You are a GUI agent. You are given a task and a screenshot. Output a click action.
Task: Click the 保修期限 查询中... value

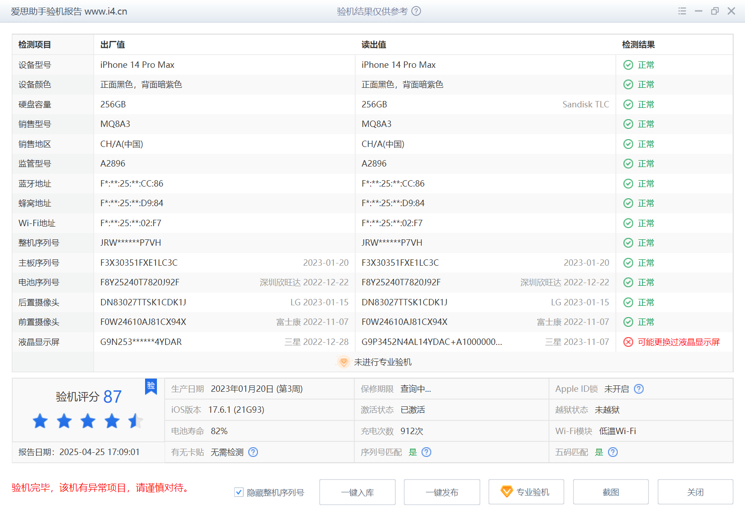click(416, 389)
